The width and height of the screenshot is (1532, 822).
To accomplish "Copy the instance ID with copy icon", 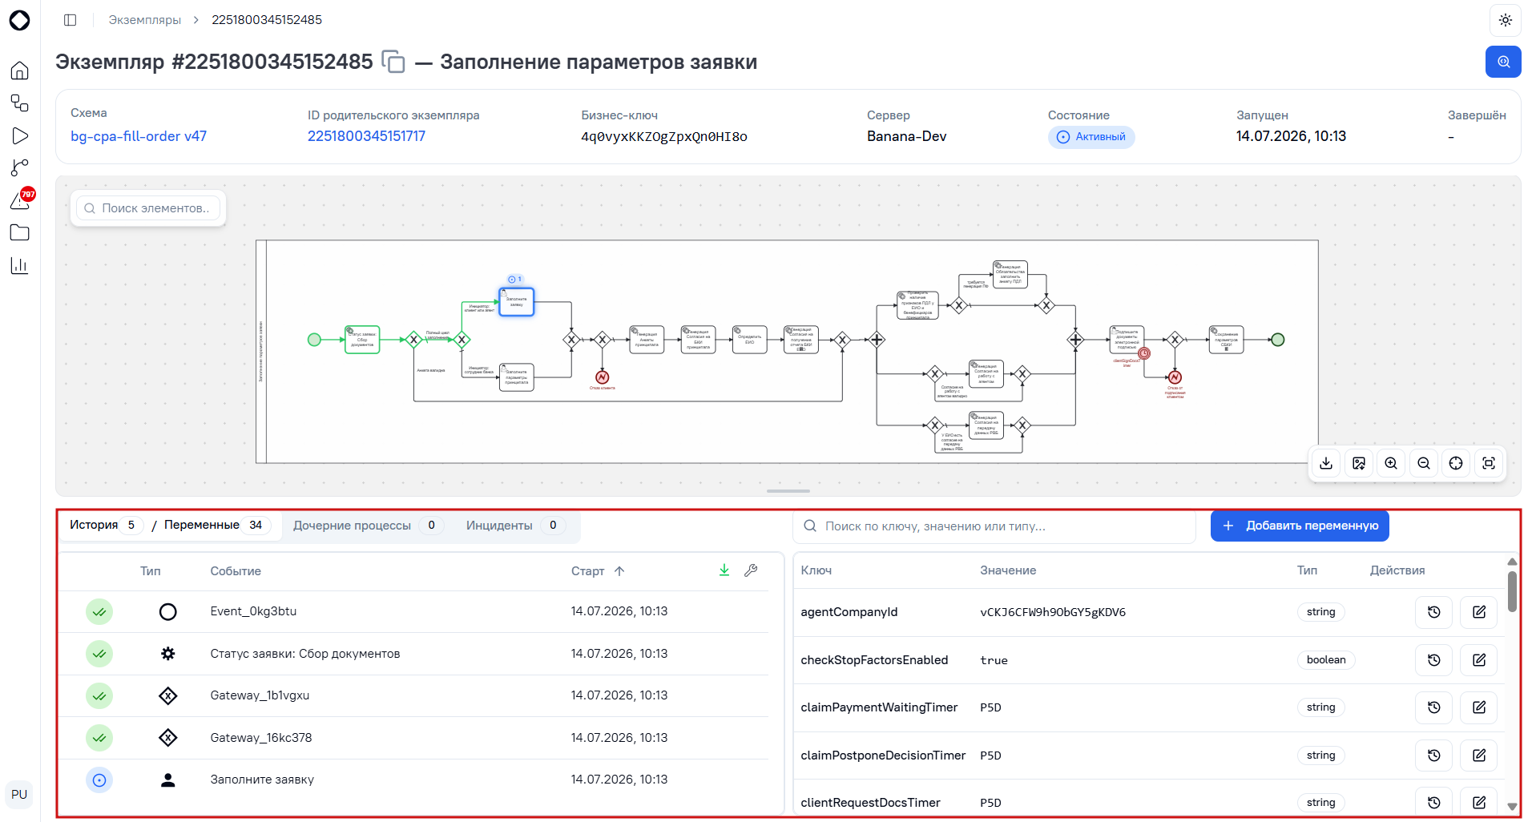I will click(393, 62).
